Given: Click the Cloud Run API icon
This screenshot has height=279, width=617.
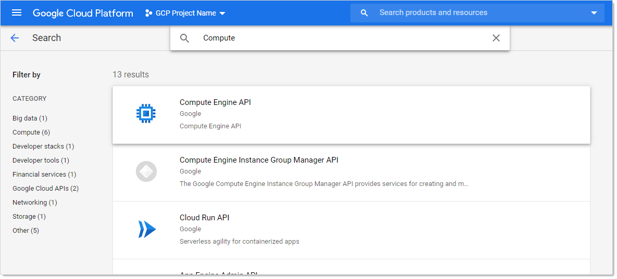Looking at the screenshot, I should 147,229.
